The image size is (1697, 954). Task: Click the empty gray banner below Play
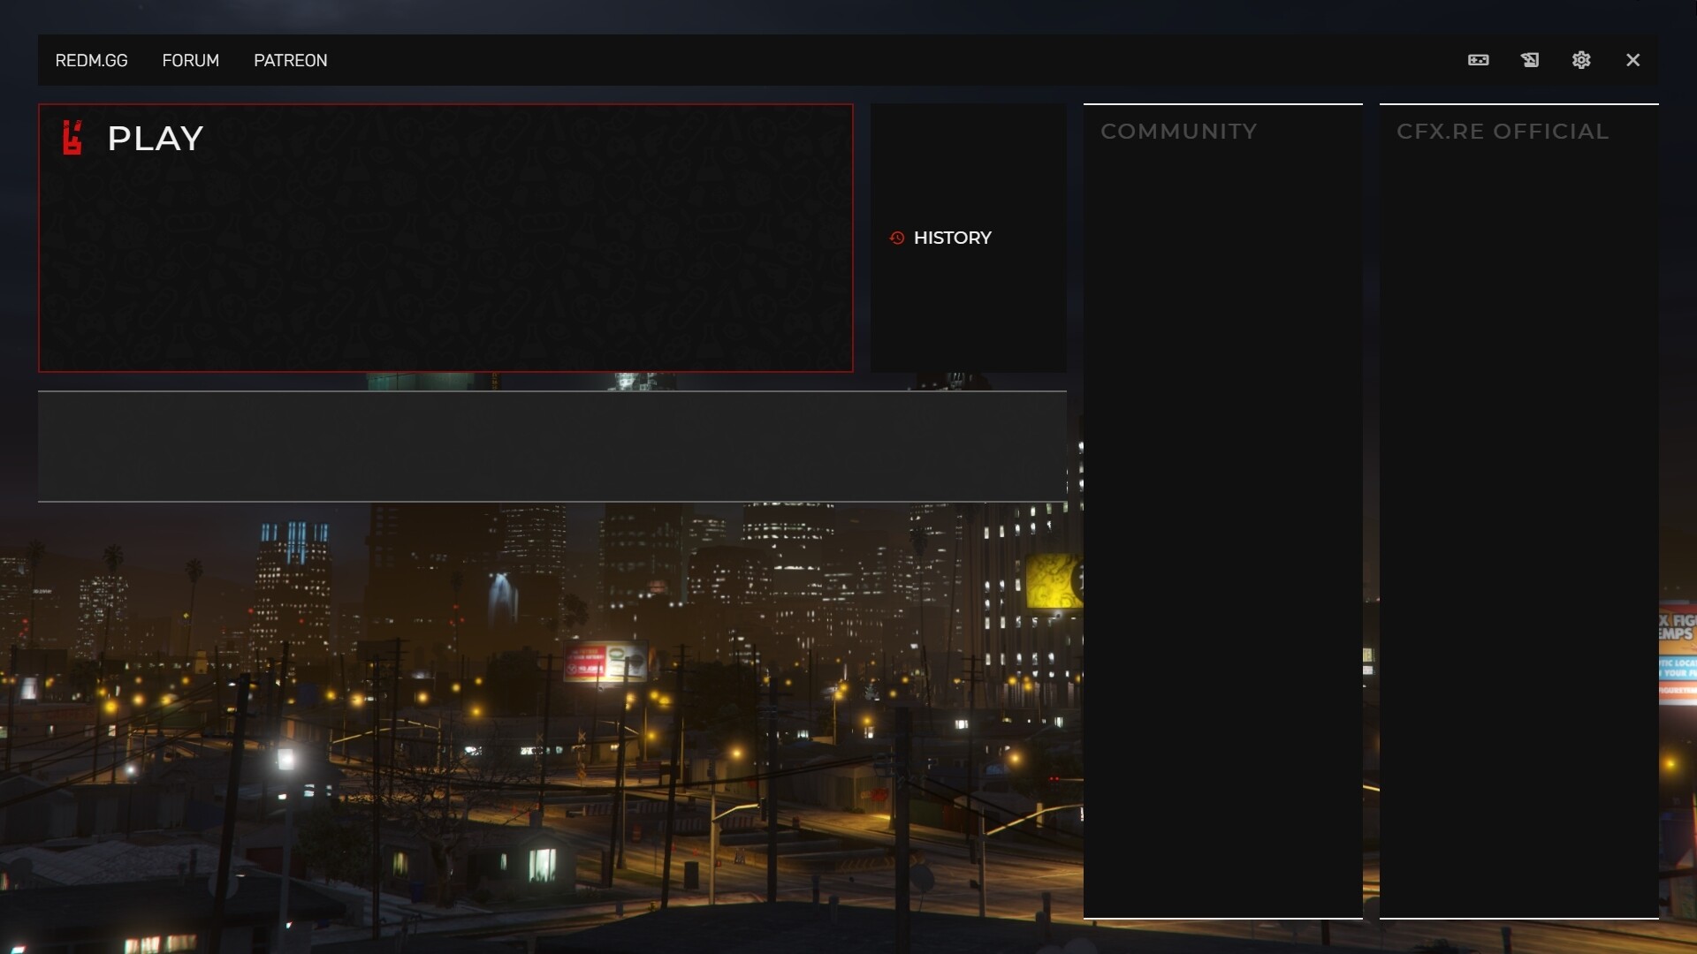coord(552,446)
